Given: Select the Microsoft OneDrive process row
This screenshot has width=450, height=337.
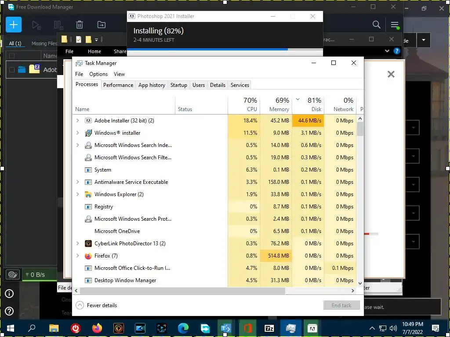Looking at the screenshot, I should pos(214,231).
